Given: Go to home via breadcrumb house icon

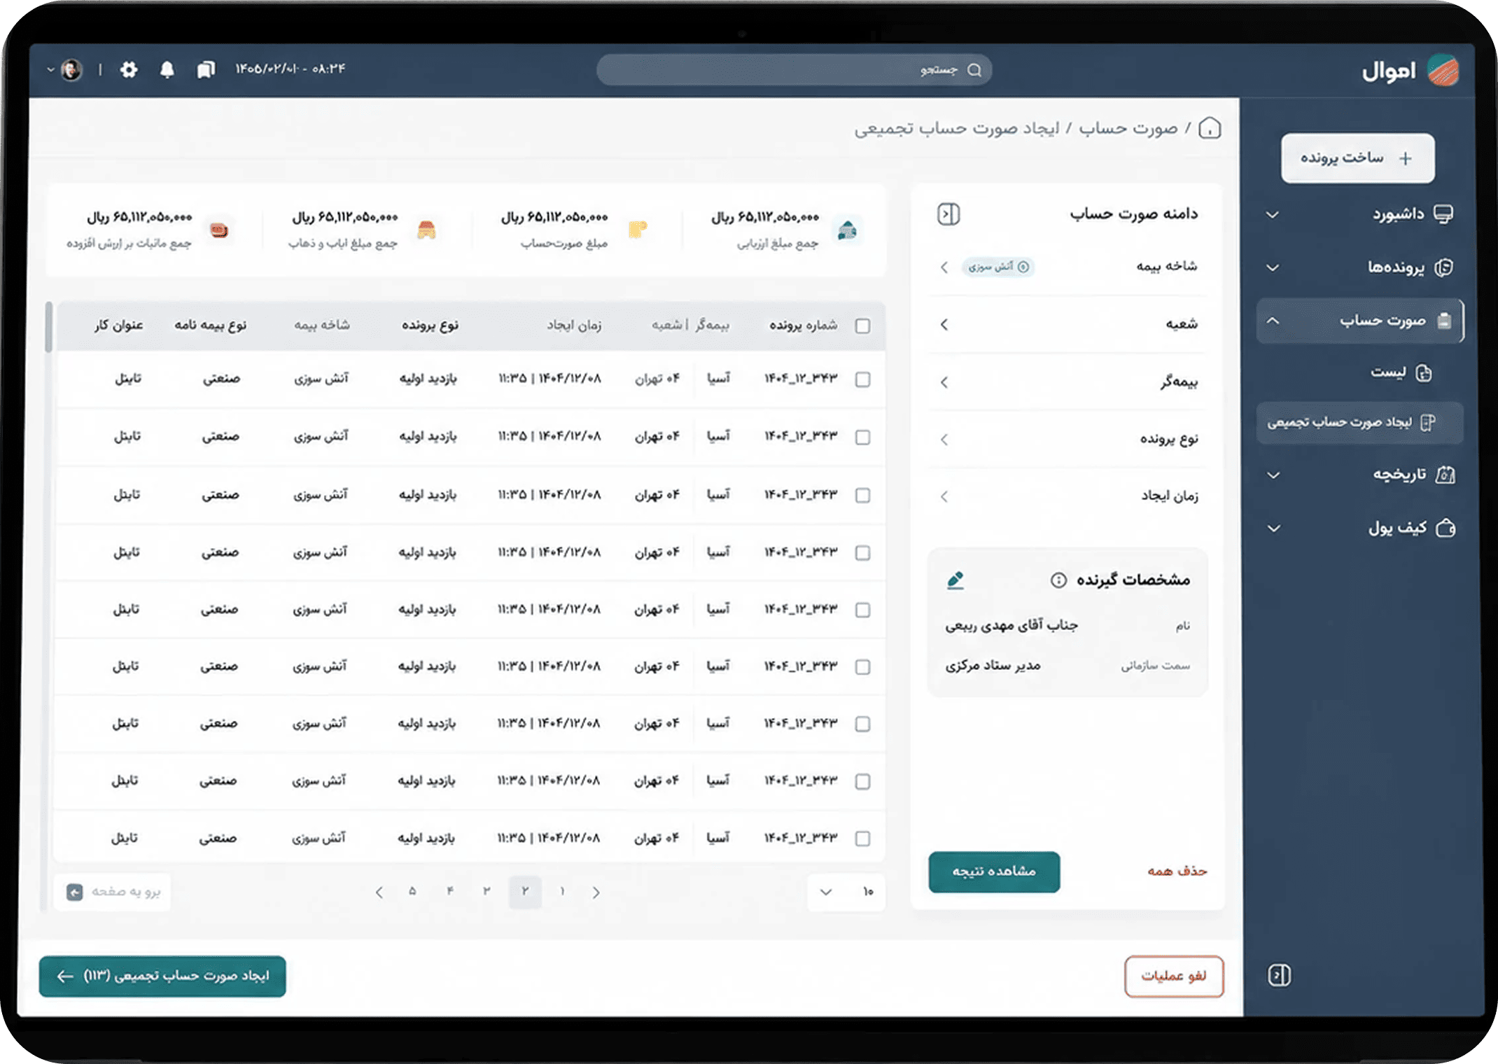Looking at the screenshot, I should [x=1210, y=128].
